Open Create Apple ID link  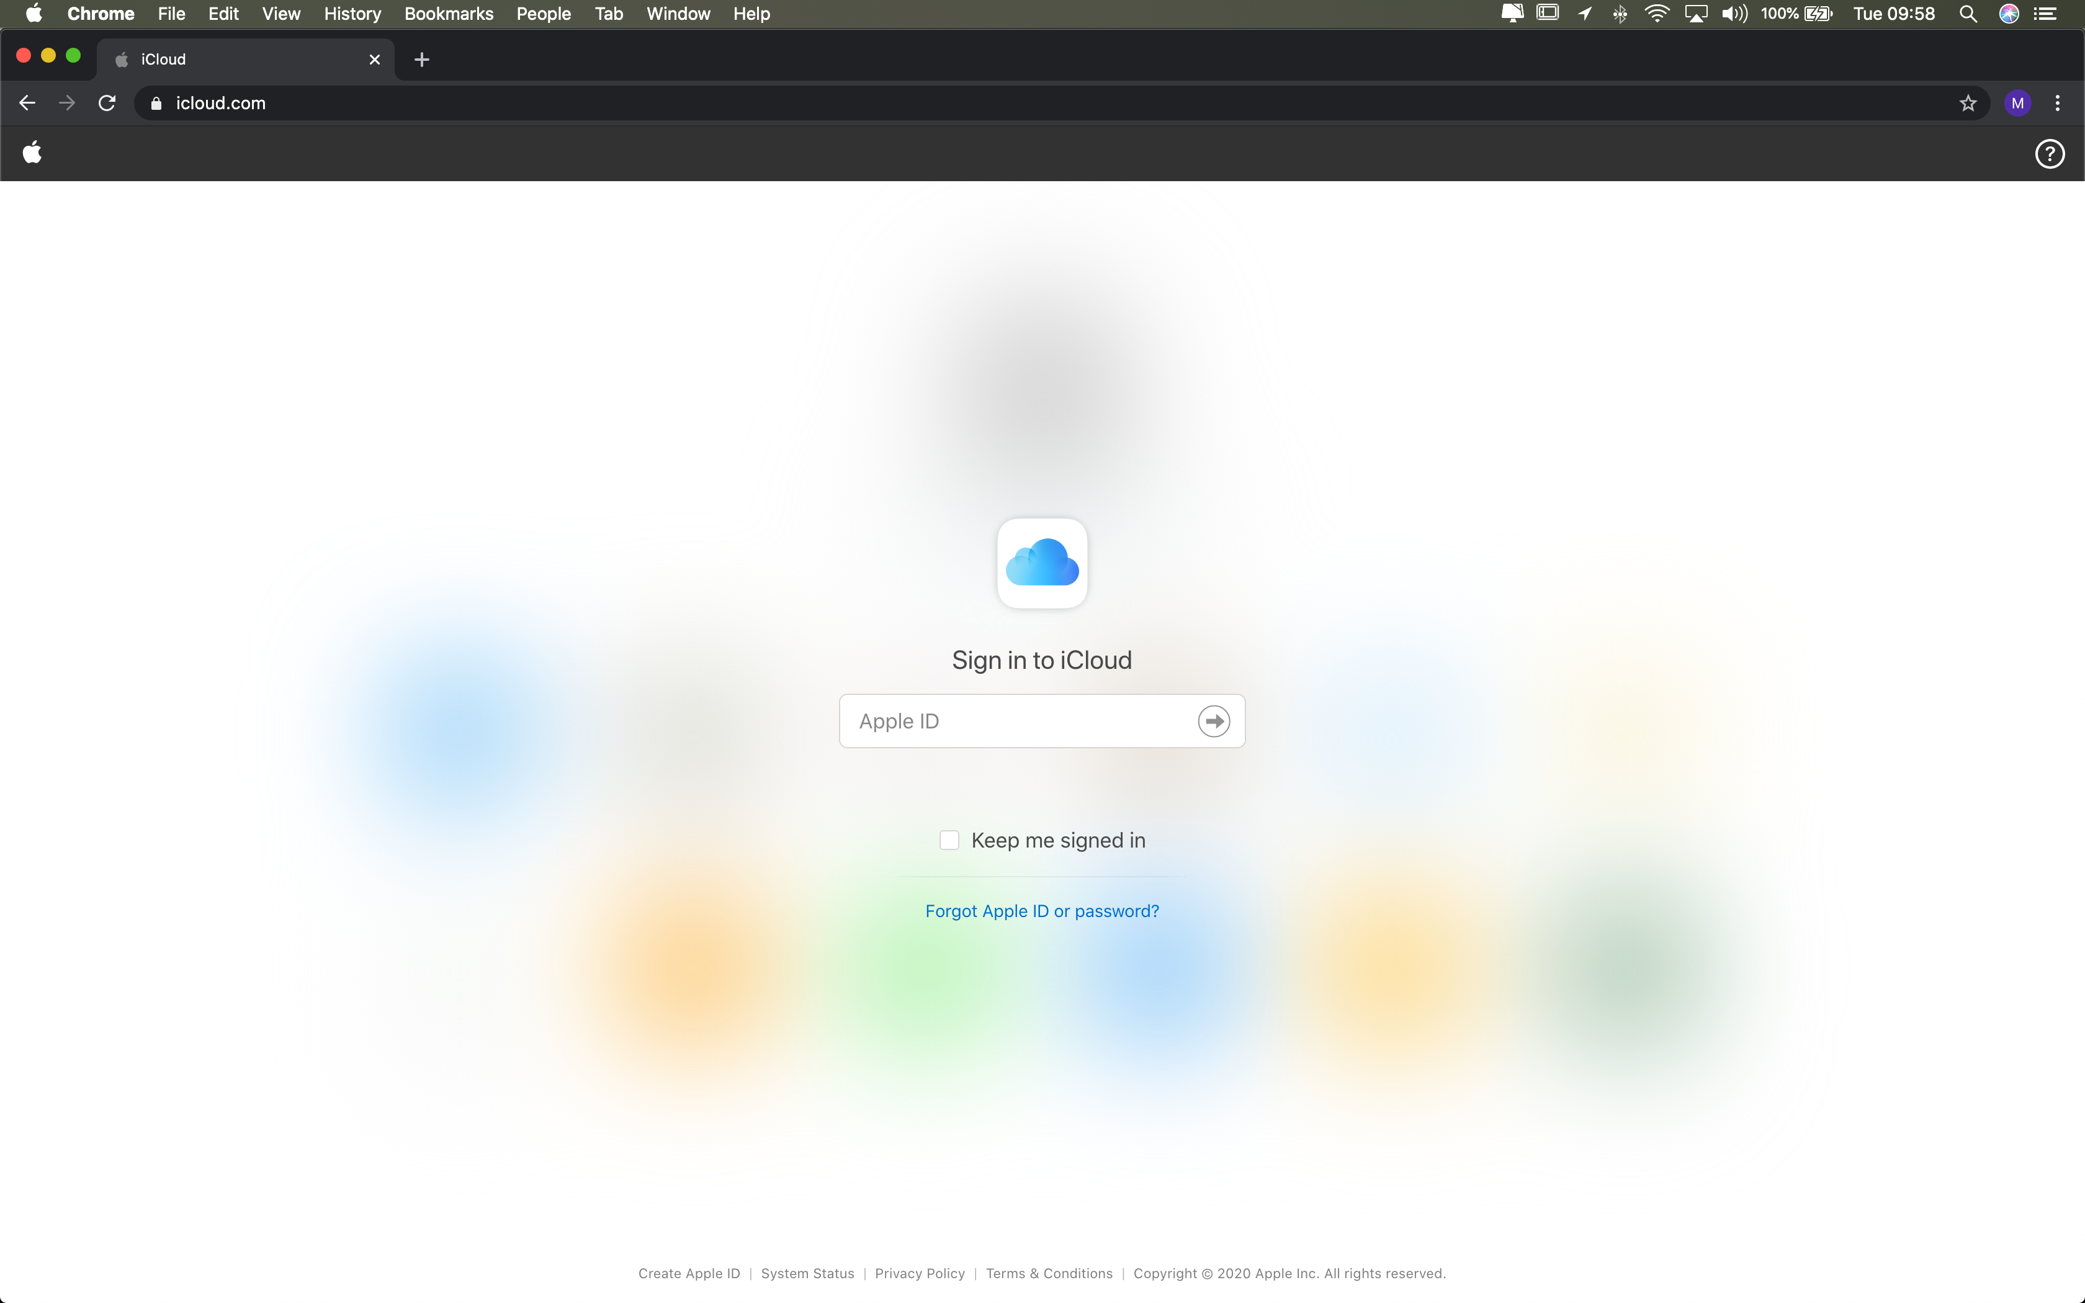click(688, 1273)
